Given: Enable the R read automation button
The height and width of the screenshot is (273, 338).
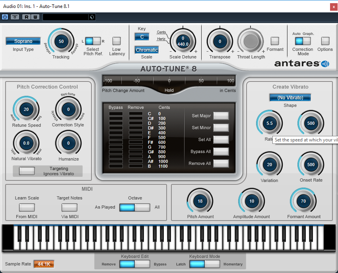Looking at the screenshot, I should 27,17.
